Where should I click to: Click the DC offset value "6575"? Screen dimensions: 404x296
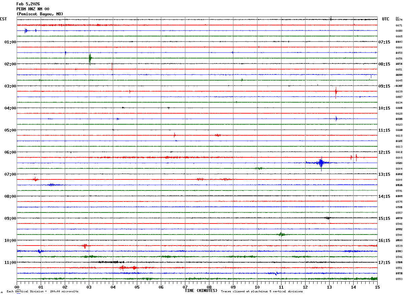pyautogui.click(x=399, y=202)
